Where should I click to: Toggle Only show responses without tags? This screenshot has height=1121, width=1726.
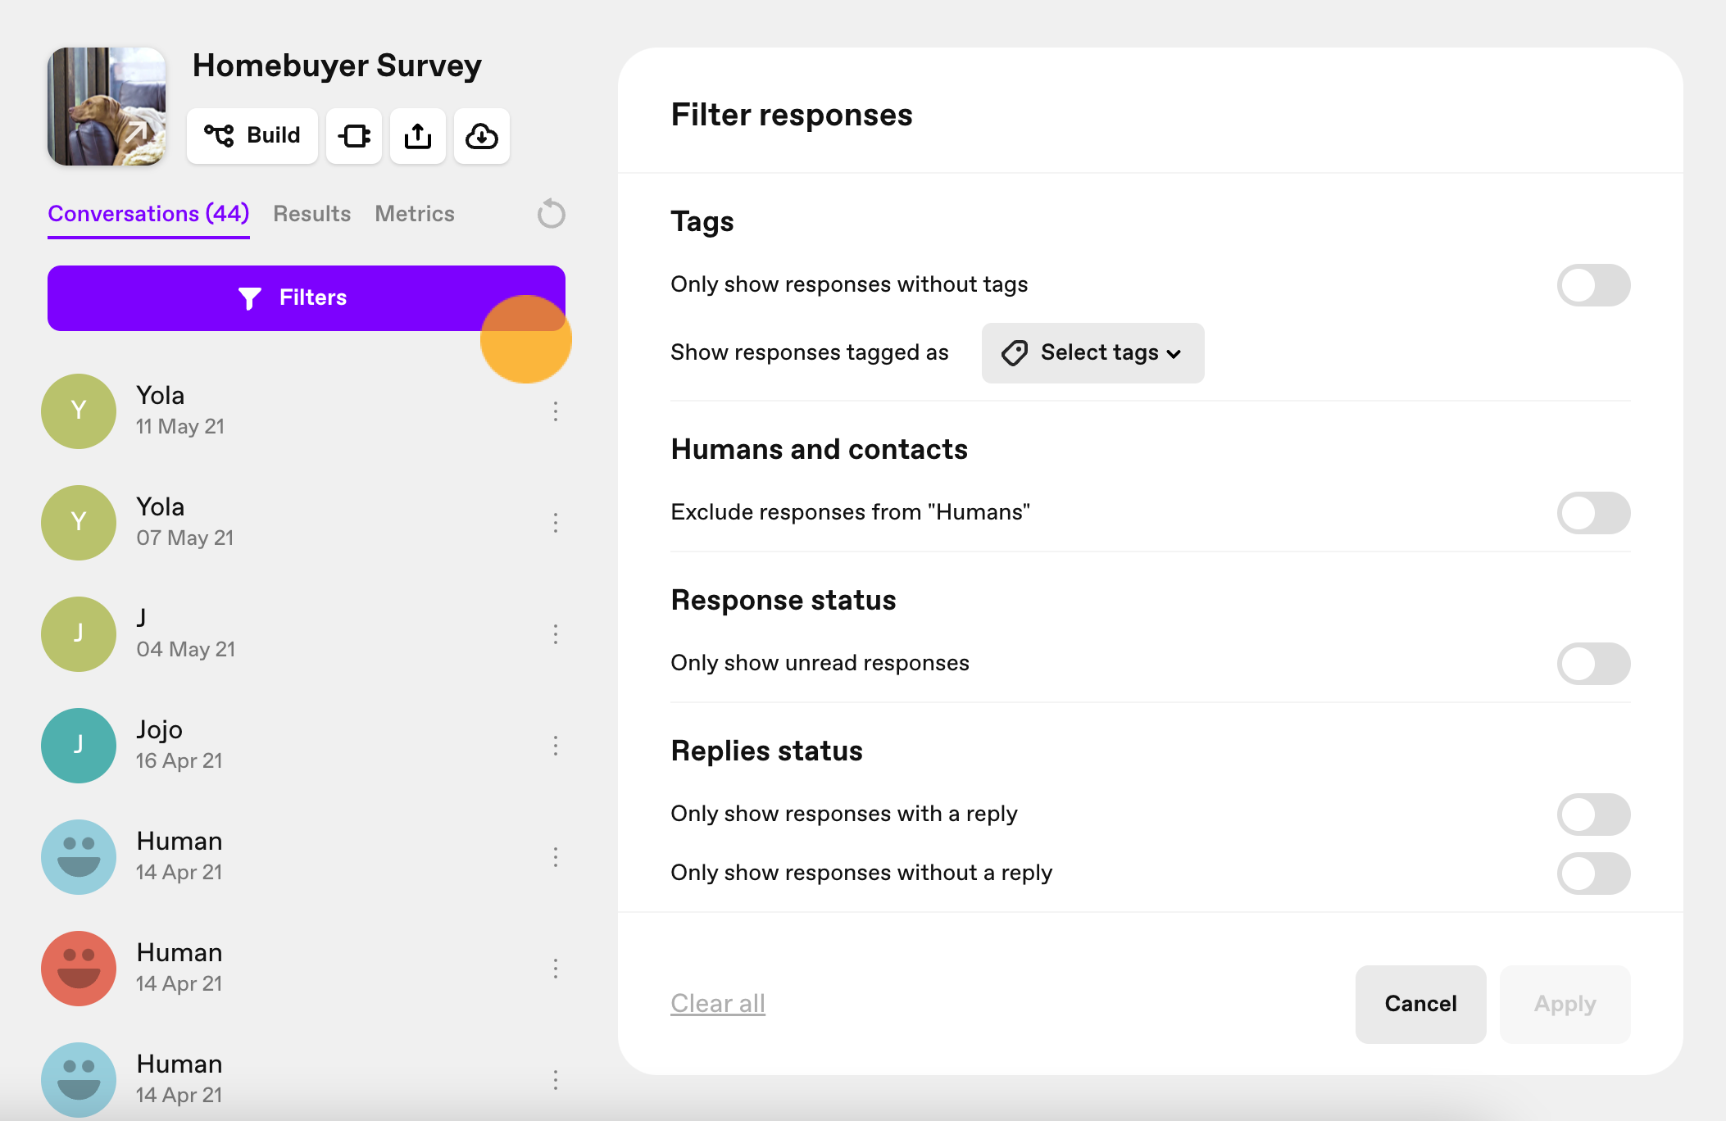click(x=1593, y=285)
